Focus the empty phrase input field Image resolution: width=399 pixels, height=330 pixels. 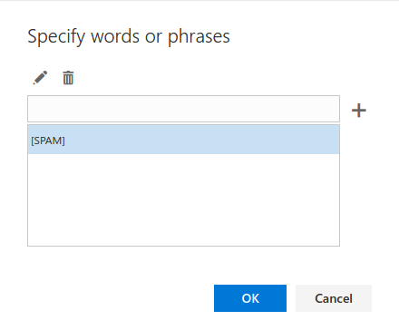183,109
